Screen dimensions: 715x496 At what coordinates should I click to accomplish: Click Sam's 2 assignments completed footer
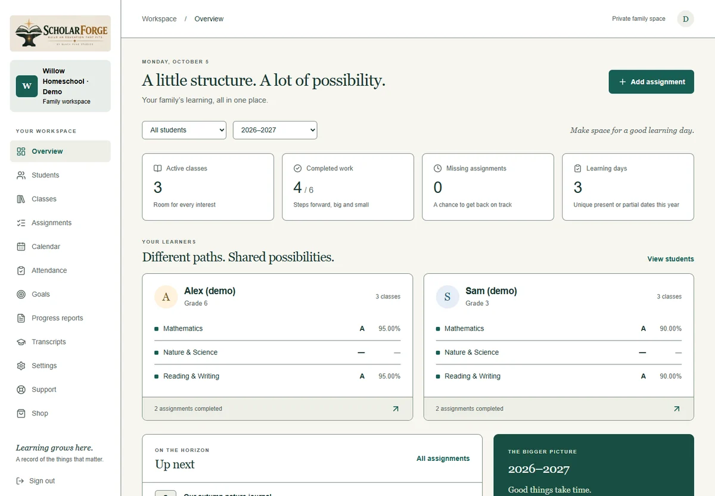point(559,408)
